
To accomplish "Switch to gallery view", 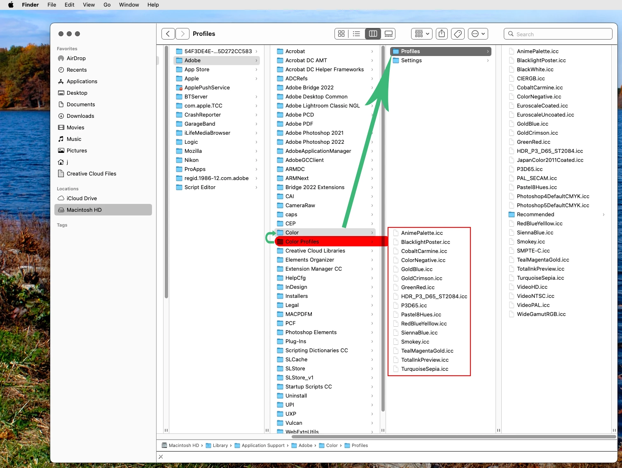I will point(388,34).
